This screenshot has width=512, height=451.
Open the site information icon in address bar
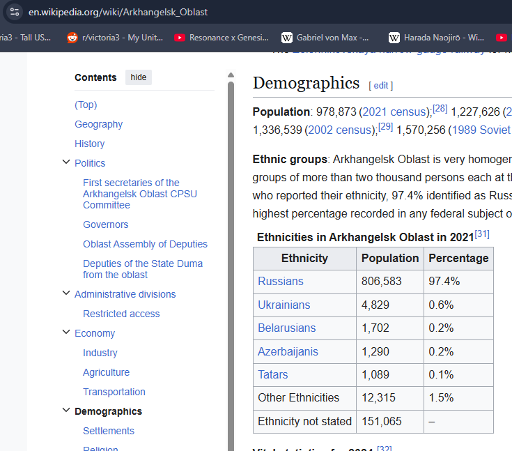pos(15,12)
